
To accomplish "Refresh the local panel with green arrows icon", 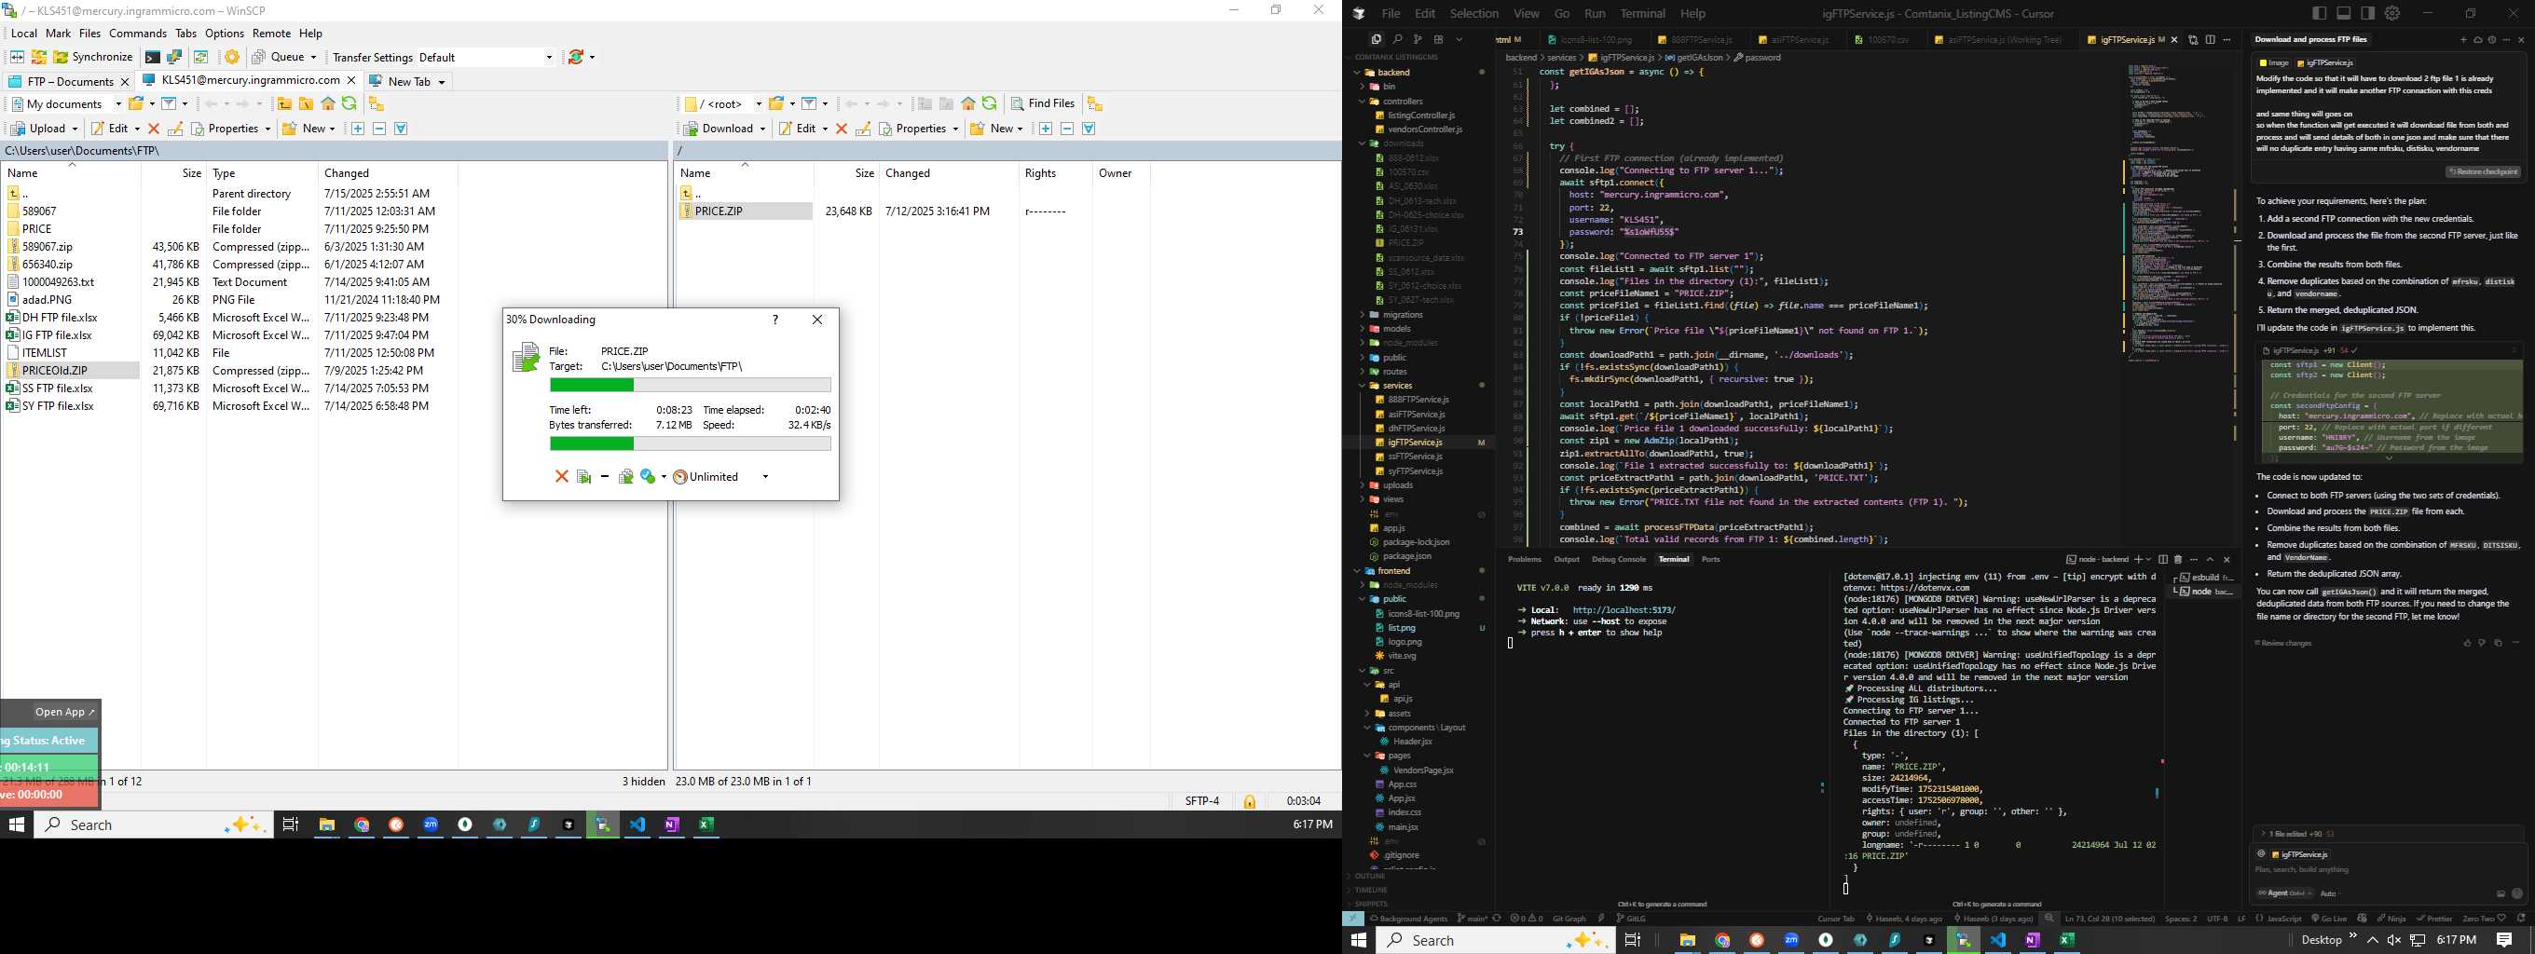I will pyautogui.click(x=349, y=103).
